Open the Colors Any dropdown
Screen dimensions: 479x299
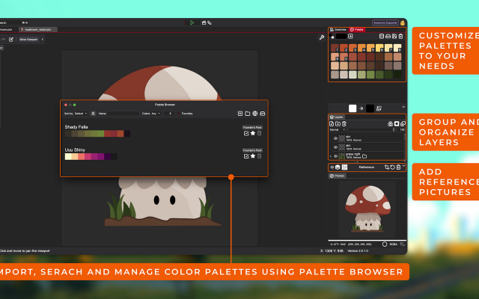[156, 114]
